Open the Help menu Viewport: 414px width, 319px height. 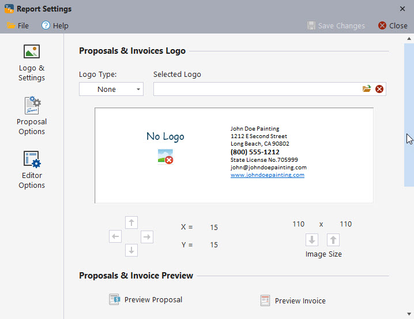[x=55, y=25]
